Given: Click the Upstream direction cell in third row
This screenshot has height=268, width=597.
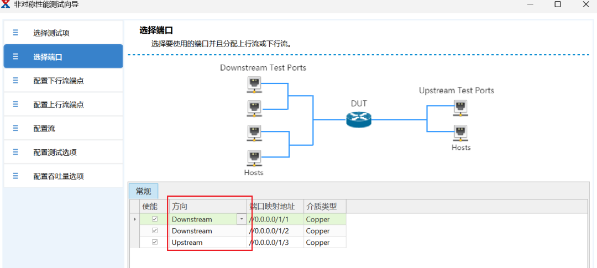Looking at the screenshot, I should click(205, 243).
